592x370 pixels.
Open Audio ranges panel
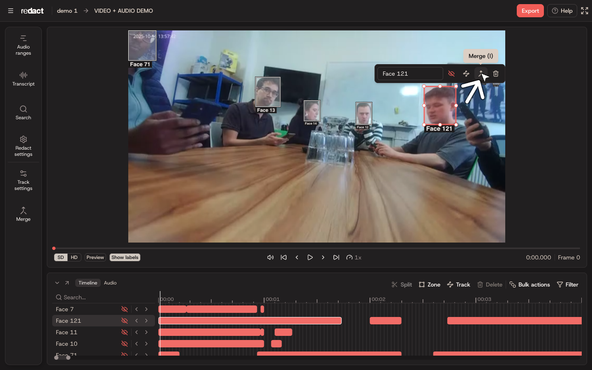23,45
